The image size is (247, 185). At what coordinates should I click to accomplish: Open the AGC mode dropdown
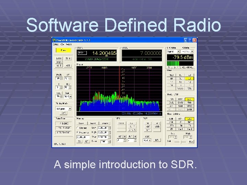(147, 140)
